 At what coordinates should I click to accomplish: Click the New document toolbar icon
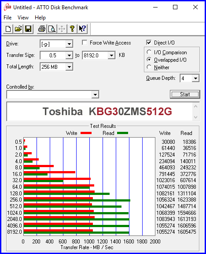(x=8, y=29)
